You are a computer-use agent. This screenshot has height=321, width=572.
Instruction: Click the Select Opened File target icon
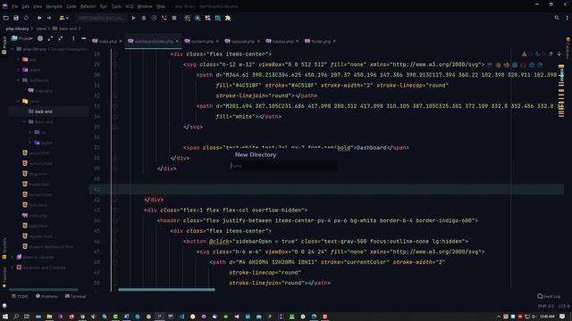(40, 38)
